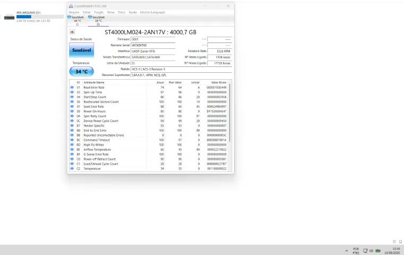Click the Saudável health status button
This screenshot has width=404, height=255.
coord(81,50)
